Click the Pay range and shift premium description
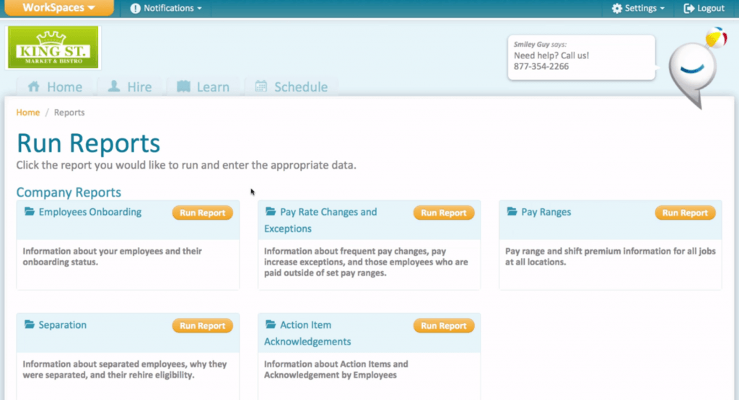The width and height of the screenshot is (739, 400). [x=611, y=257]
